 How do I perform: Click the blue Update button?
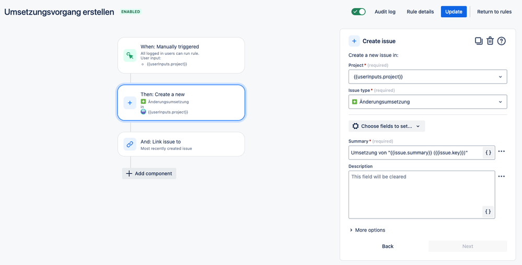[x=454, y=11]
